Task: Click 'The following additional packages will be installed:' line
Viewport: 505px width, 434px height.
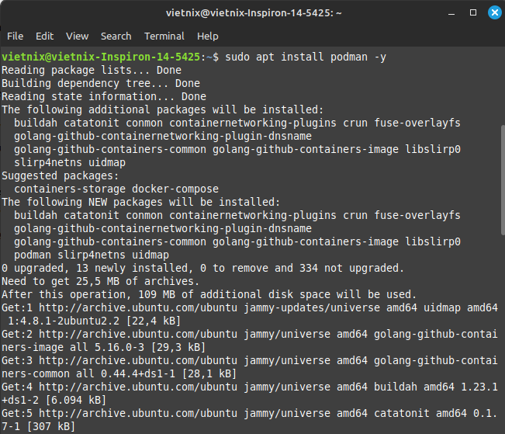Action: (162, 110)
